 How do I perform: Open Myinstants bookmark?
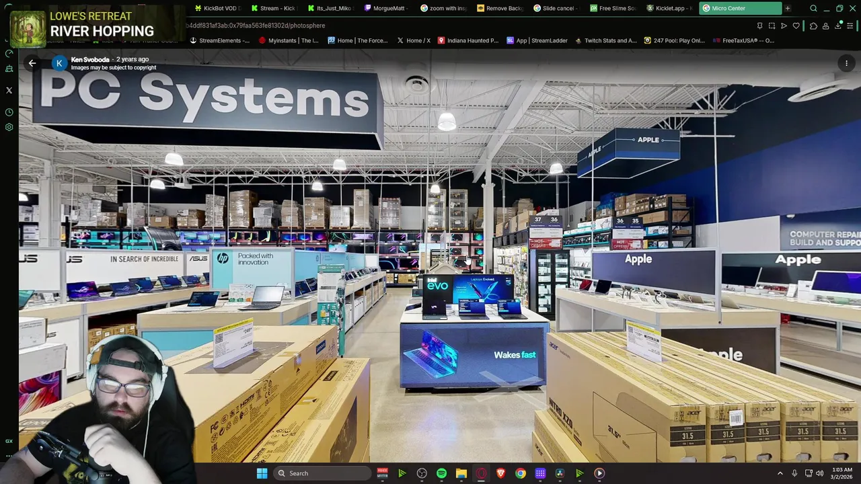289,40
